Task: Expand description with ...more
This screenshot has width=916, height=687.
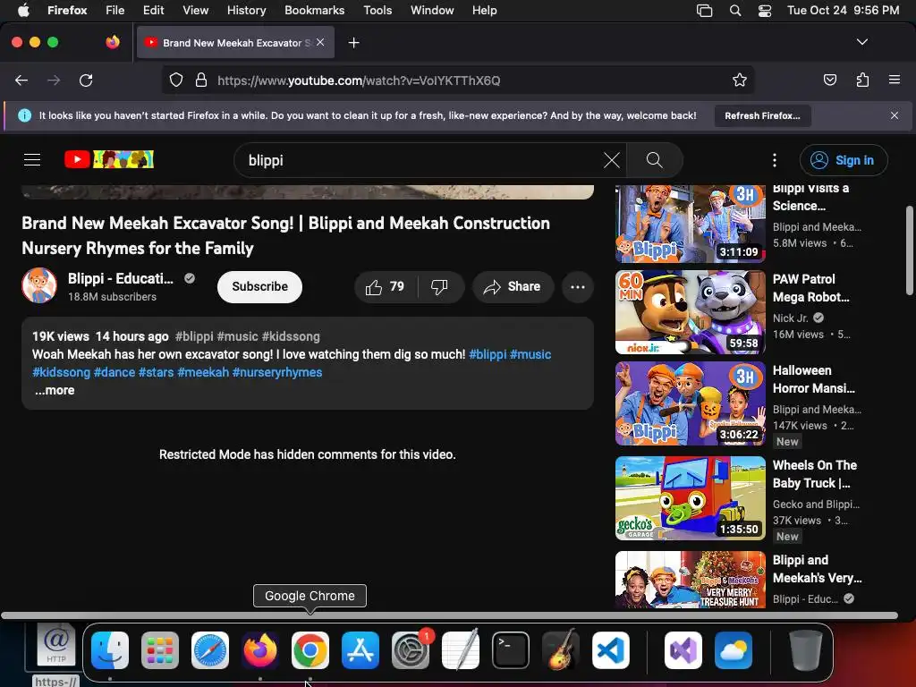Action: [x=55, y=390]
